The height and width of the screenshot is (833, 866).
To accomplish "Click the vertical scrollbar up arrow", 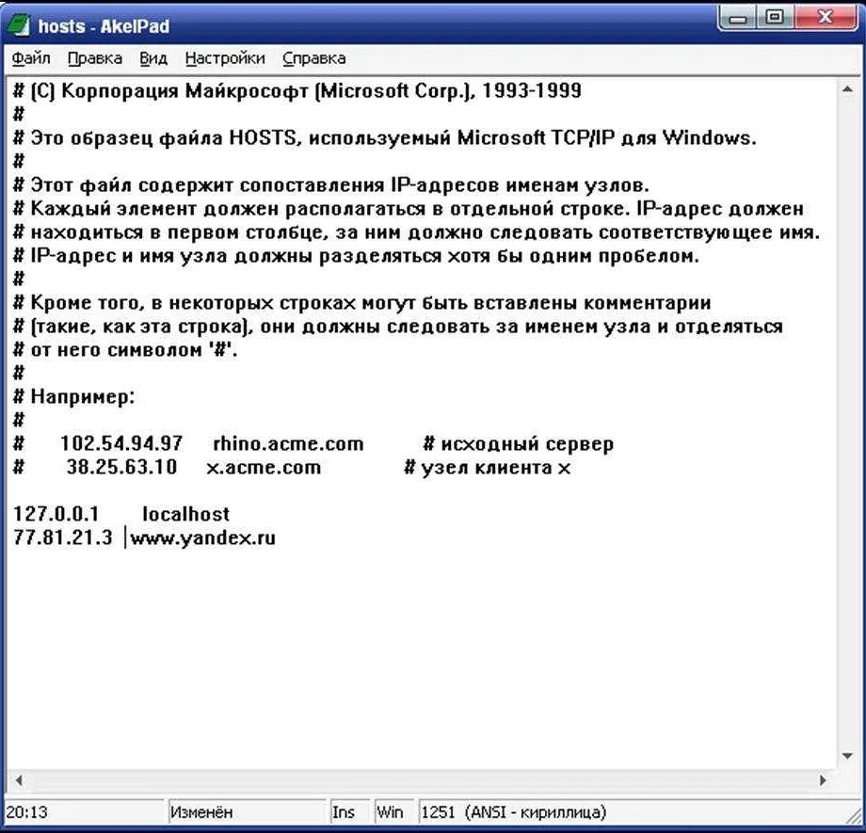I will click(847, 90).
